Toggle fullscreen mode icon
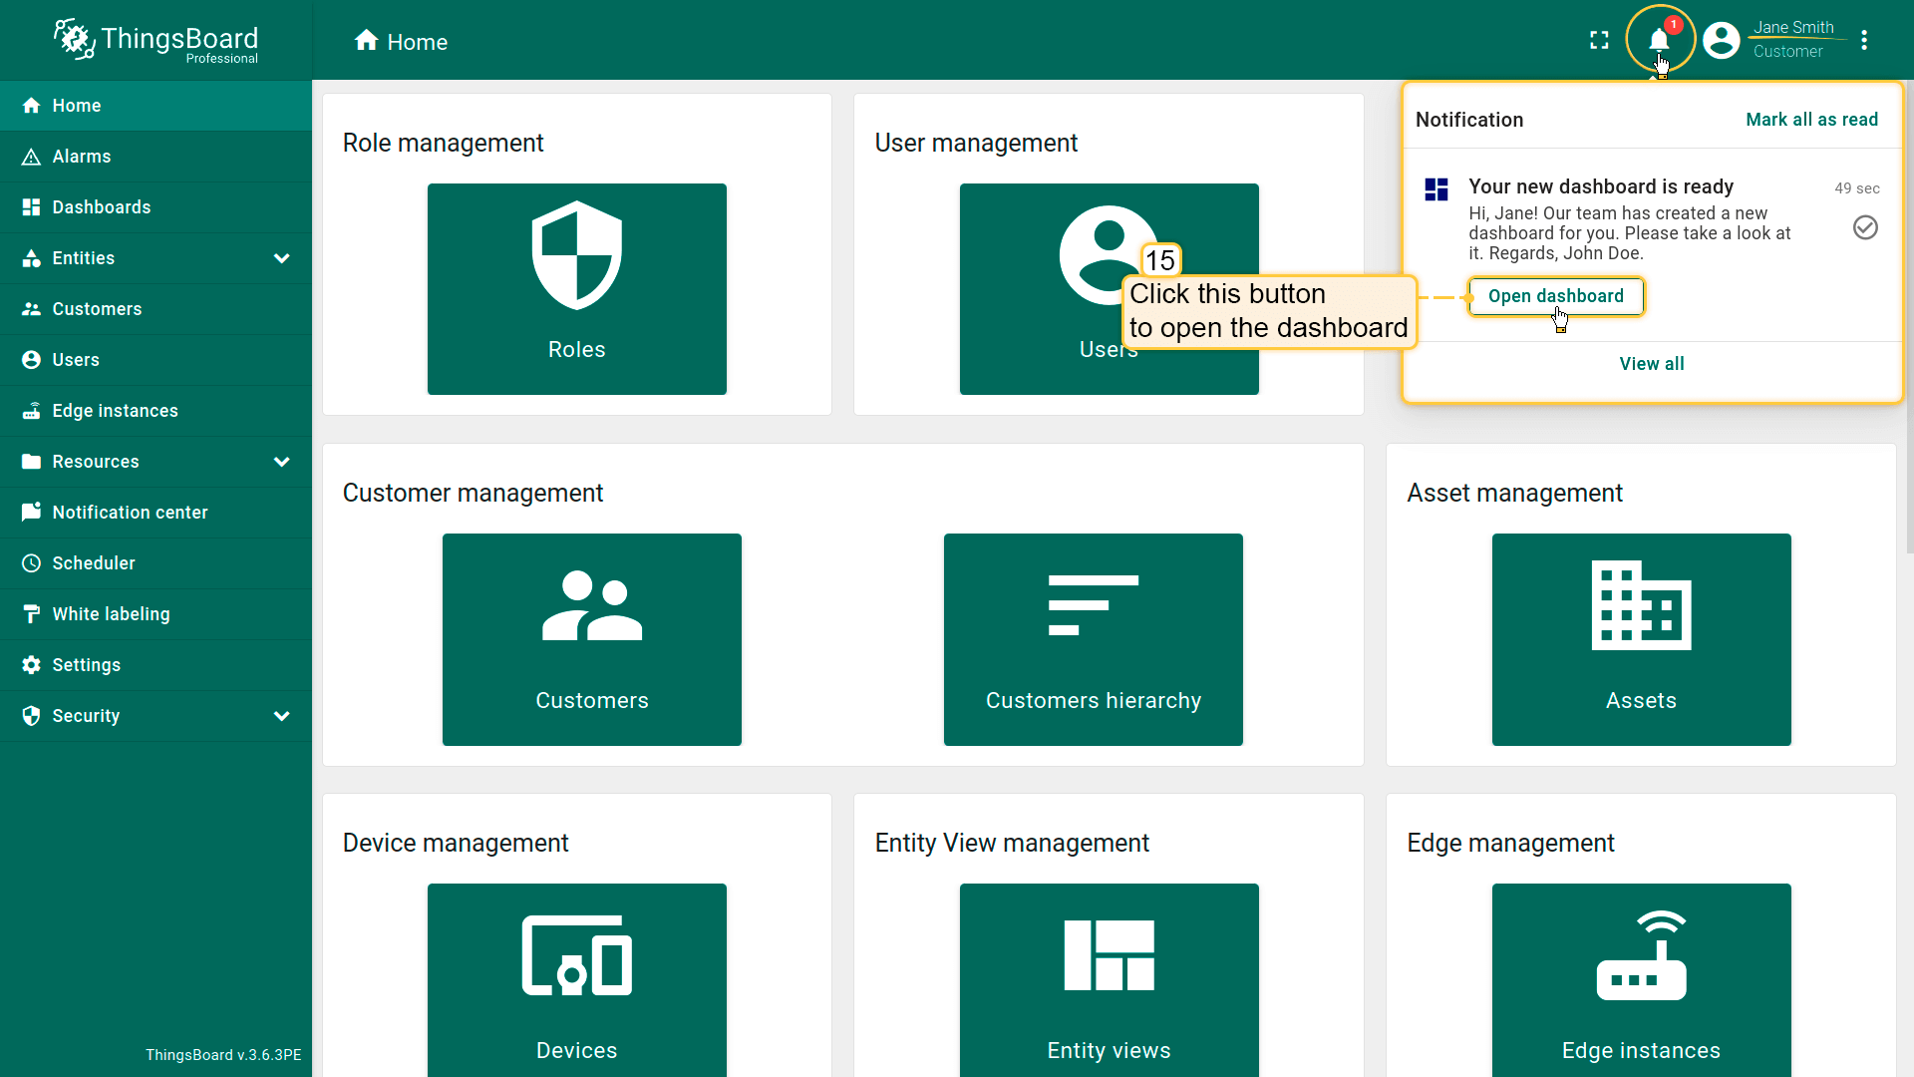 1599,40
